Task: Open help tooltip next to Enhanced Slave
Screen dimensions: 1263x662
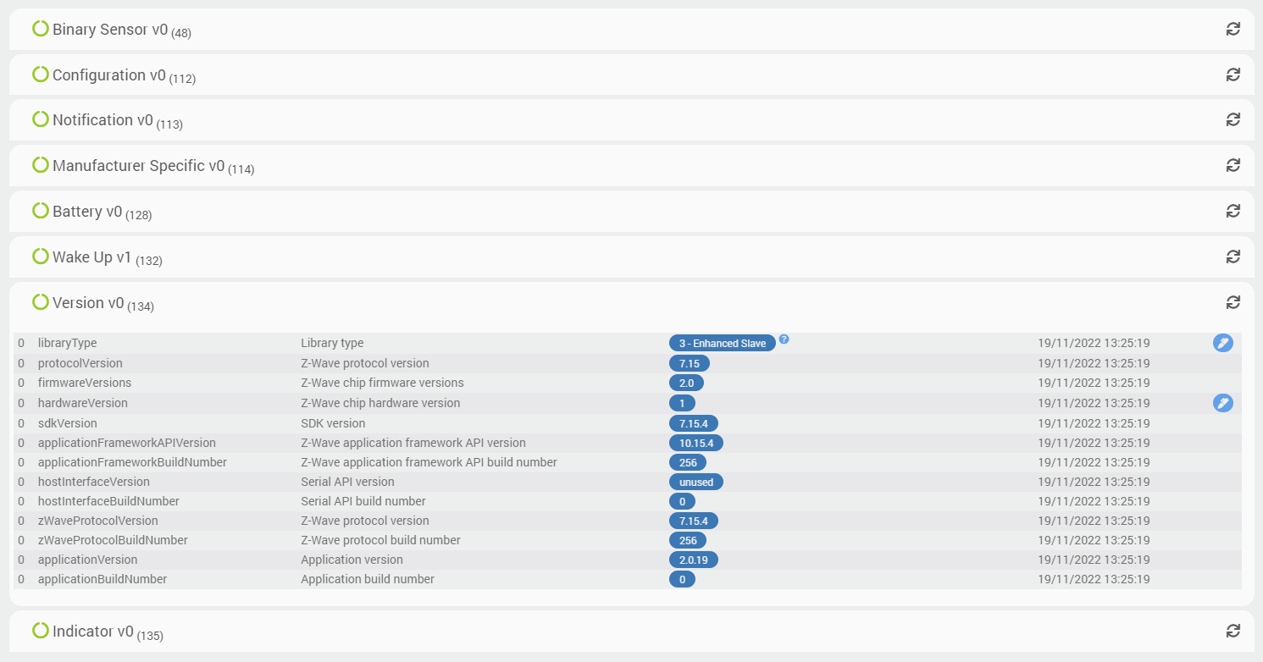Action: click(784, 339)
